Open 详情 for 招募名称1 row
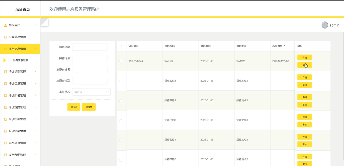The image size is (344, 166). tap(304, 77)
